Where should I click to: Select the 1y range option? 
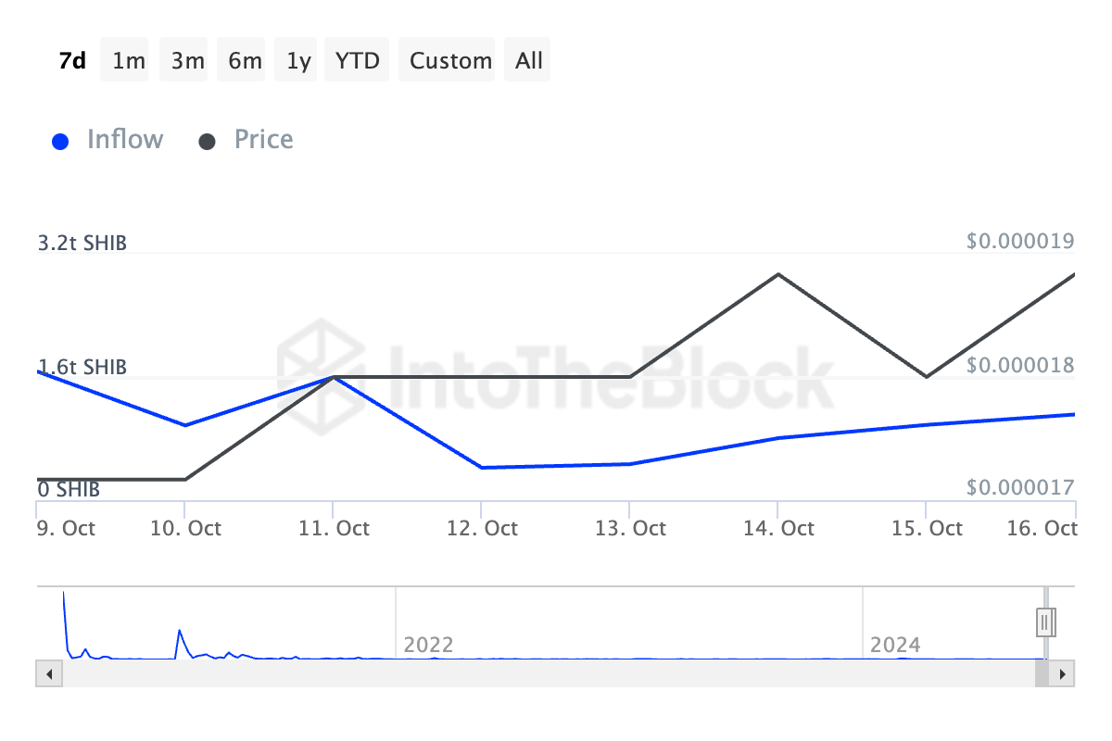point(298,60)
